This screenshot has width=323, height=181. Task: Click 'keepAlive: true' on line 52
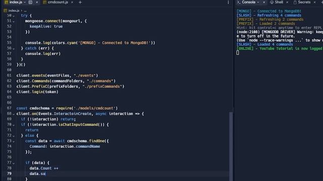pyautogui.click(x=46, y=27)
